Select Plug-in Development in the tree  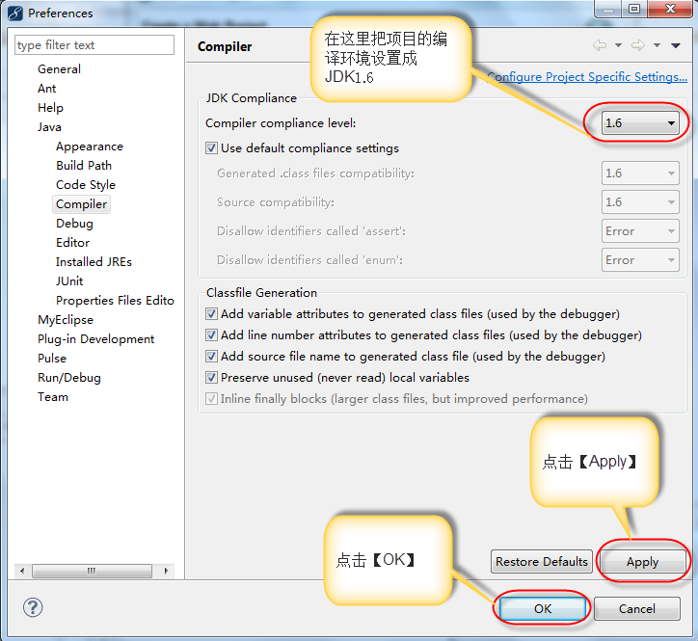95,339
